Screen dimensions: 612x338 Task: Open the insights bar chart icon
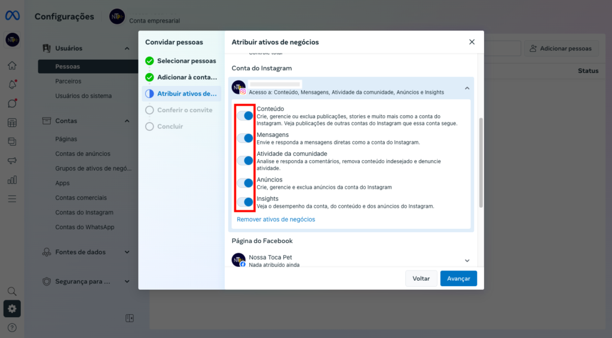(12, 180)
